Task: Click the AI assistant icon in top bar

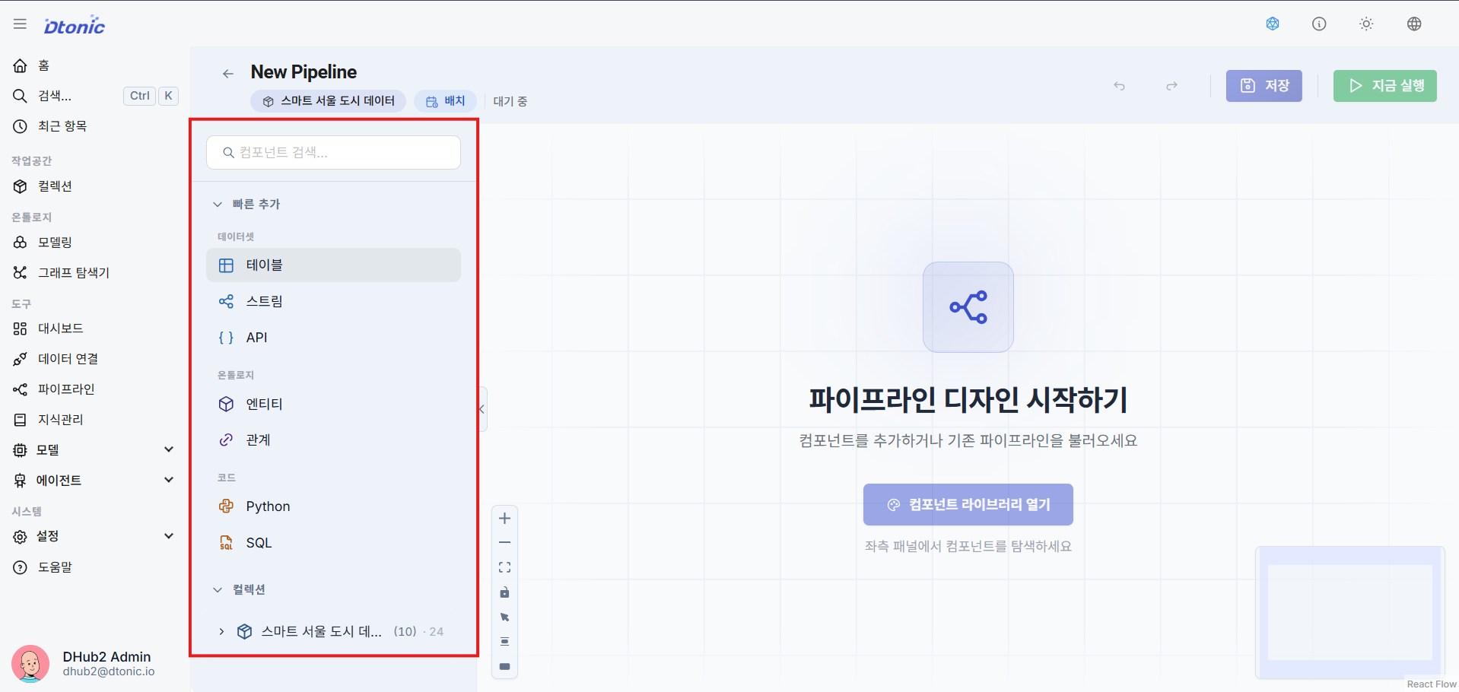Action: 1273,24
